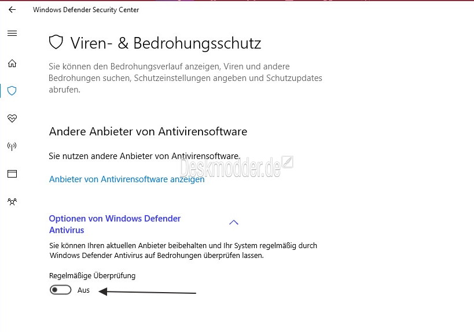Click Optionen von Windows Defender Antivirus link
This screenshot has width=474, height=332.
[x=115, y=224]
